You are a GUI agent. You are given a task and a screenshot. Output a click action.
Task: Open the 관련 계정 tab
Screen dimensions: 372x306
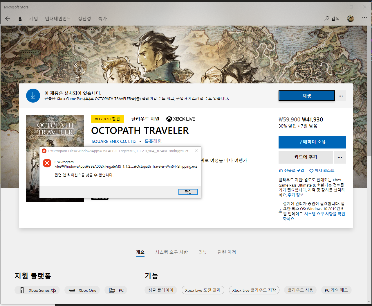[227, 252]
